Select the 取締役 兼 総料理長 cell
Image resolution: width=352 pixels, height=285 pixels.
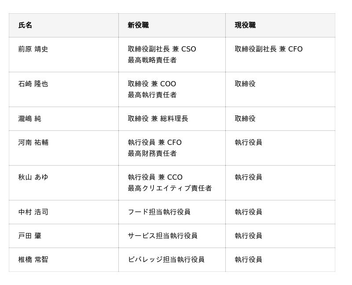click(x=158, y=119)
